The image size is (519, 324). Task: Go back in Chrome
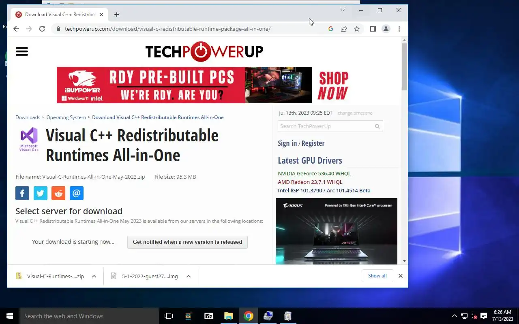point(16,29)
